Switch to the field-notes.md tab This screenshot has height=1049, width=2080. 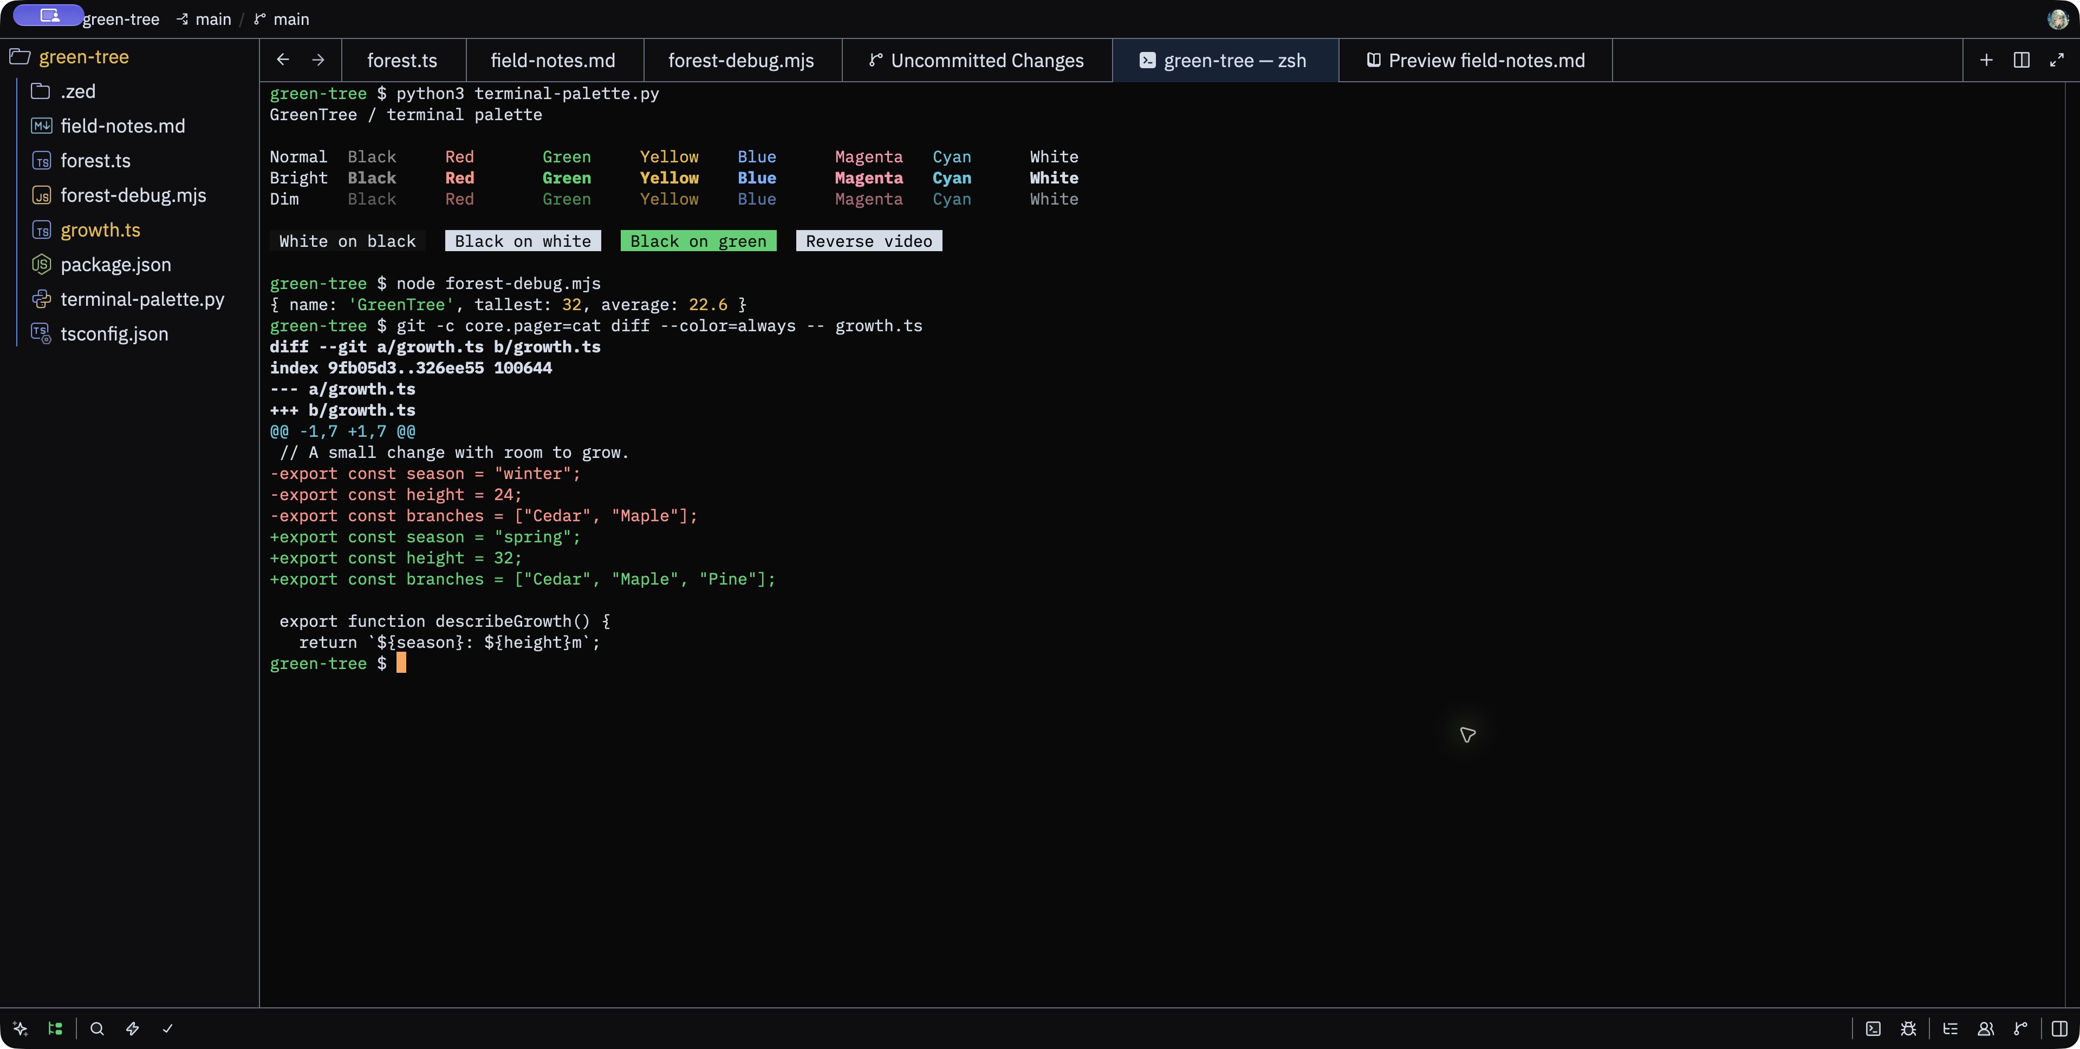(554, 61)
